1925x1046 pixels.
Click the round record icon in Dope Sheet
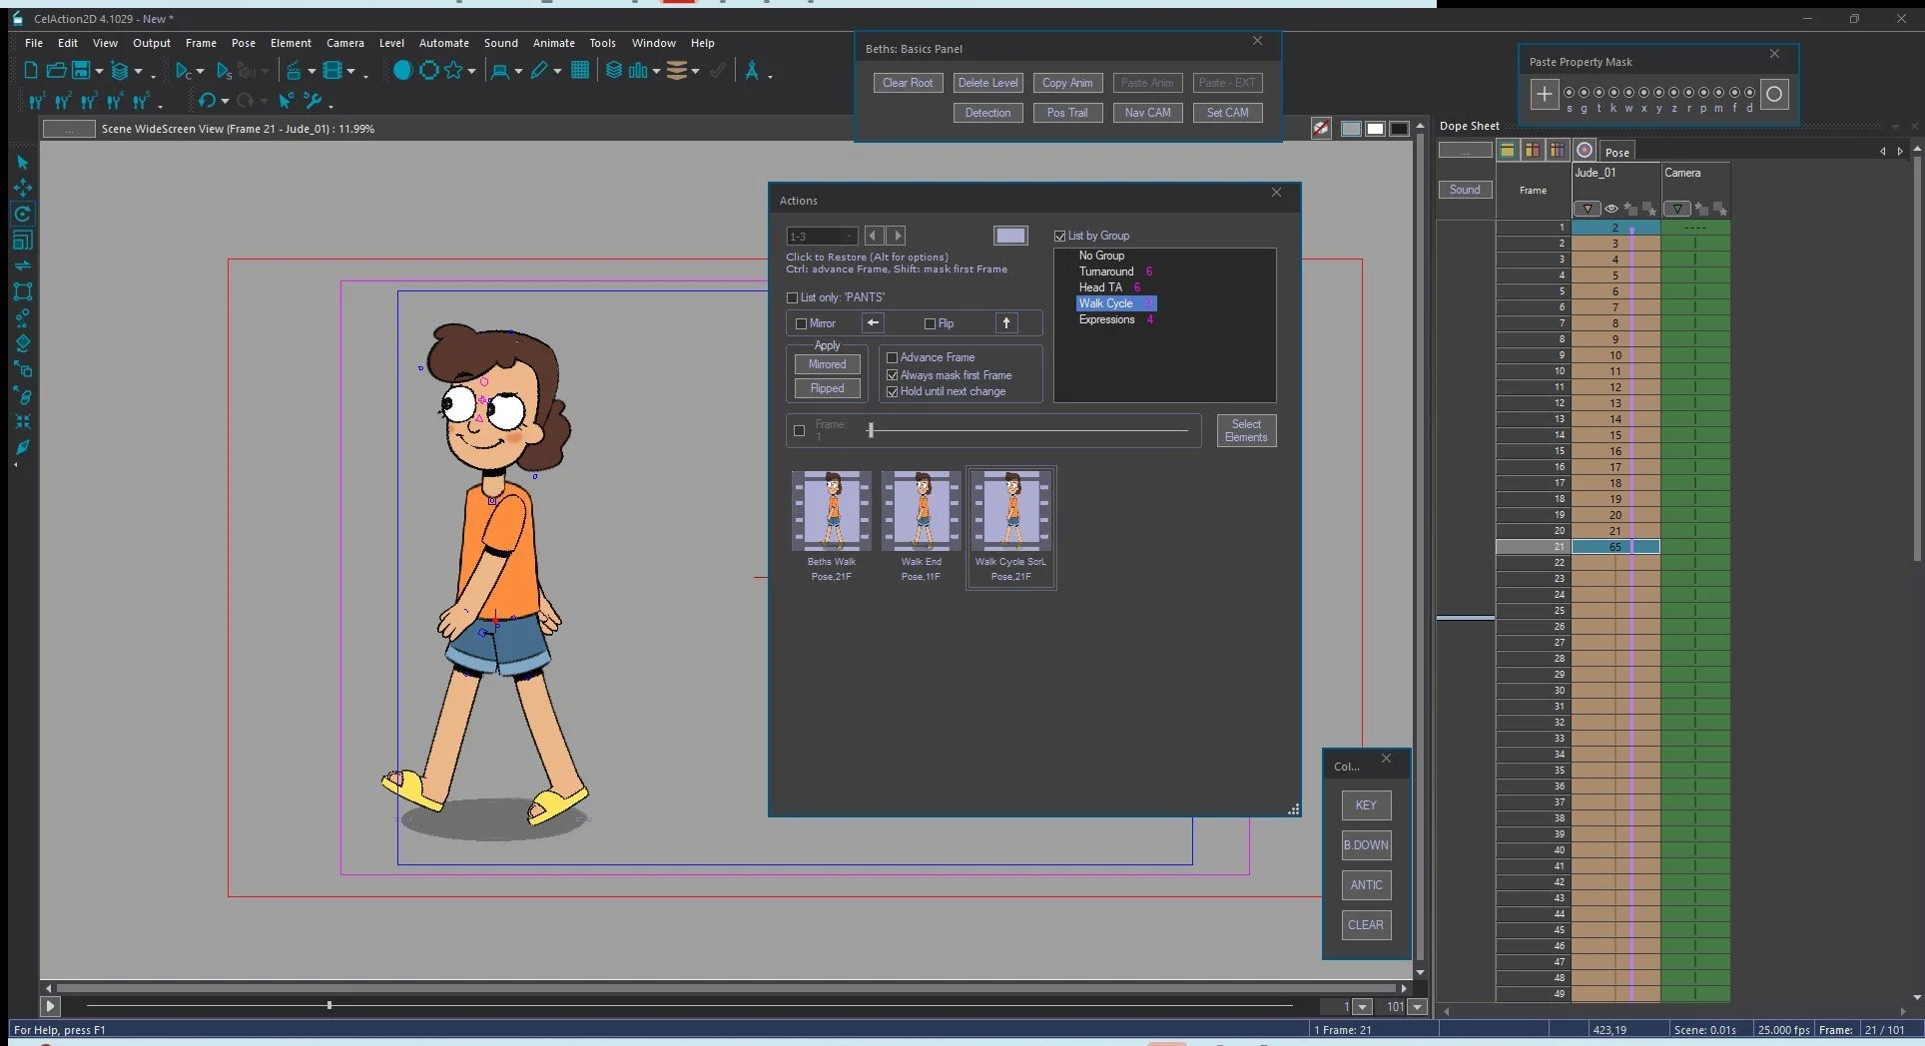(1584, 150)
